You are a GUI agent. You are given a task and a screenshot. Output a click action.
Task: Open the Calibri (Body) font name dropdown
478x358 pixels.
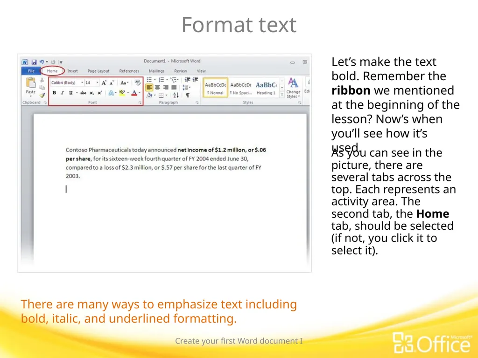tap(82, 83)
